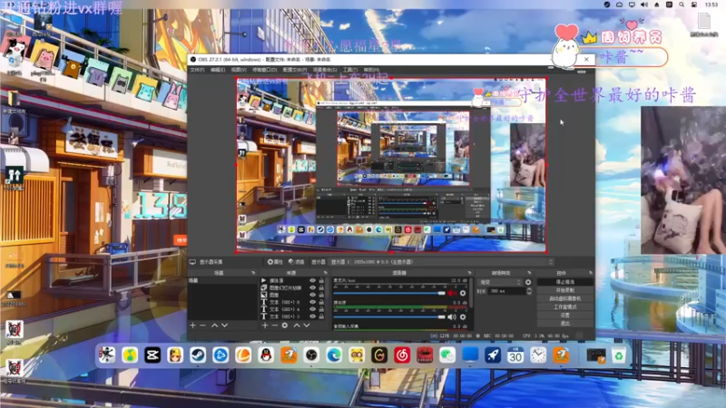Open Microsoft Edge from the dock
Viewport: 726px width, 408px height.
[334, 355]
